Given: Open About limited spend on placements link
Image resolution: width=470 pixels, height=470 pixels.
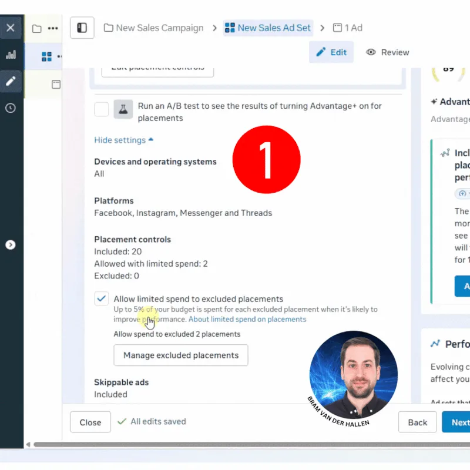Looking at the screenshot, I should [x=247, y=319].
